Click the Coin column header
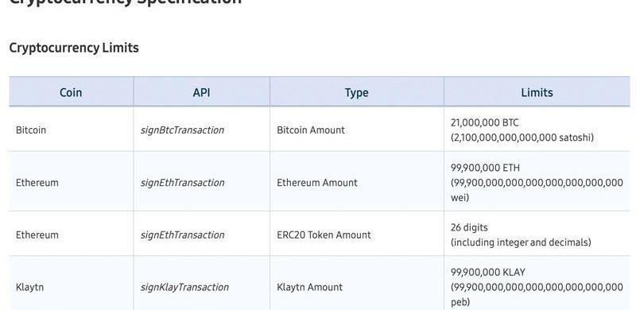 click(71, 92)
